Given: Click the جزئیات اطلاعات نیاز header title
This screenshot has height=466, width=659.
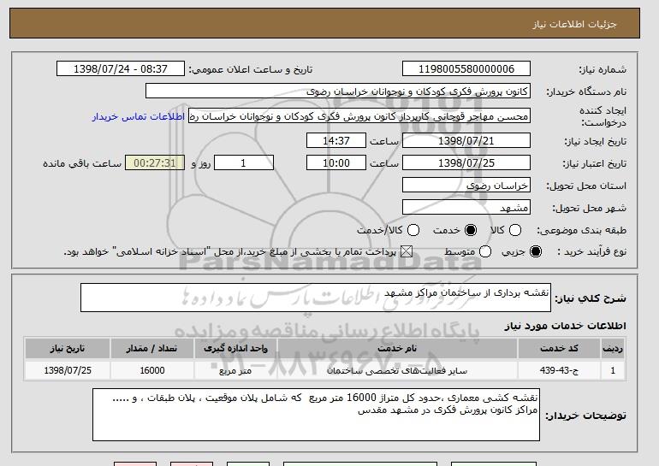Looking at the screenshot, I should pyautogui.click(x=574, y=24).
